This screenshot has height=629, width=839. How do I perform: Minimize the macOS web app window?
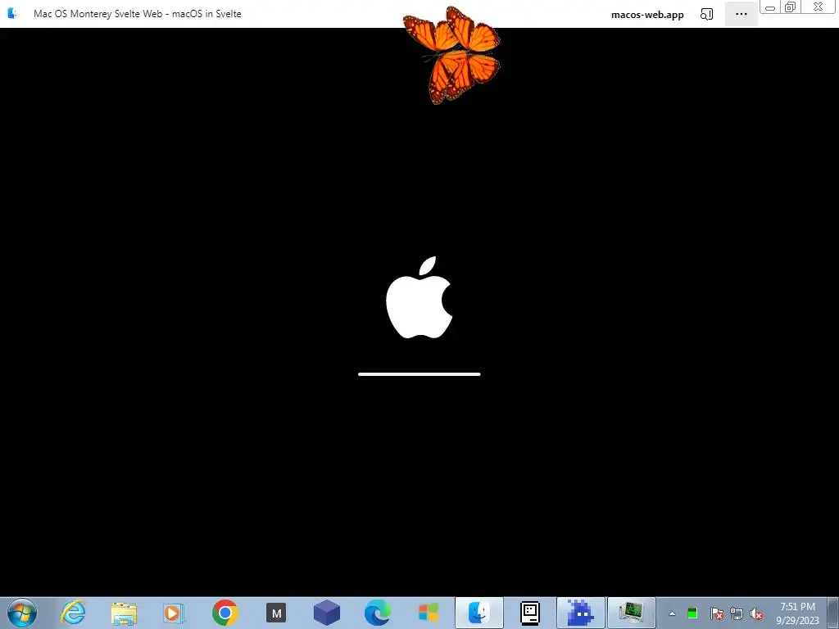click(770, 7)
